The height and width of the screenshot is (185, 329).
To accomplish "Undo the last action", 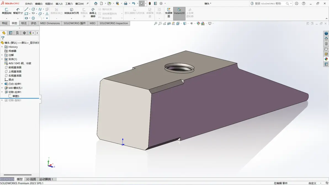I will pyautogui.click(x=133, y=3).
